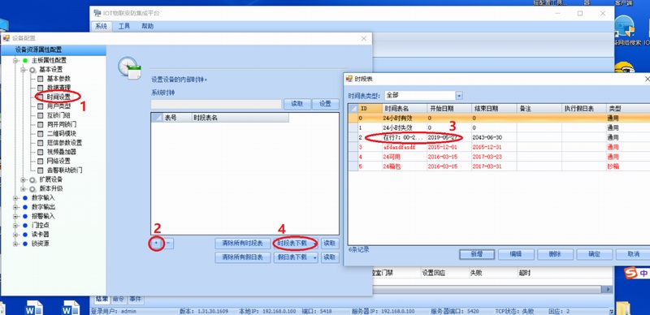Image resolution: width=650 pixels, height=315 pixels.
Task: Switch to the 事件 tab
Action: (135, 299)
